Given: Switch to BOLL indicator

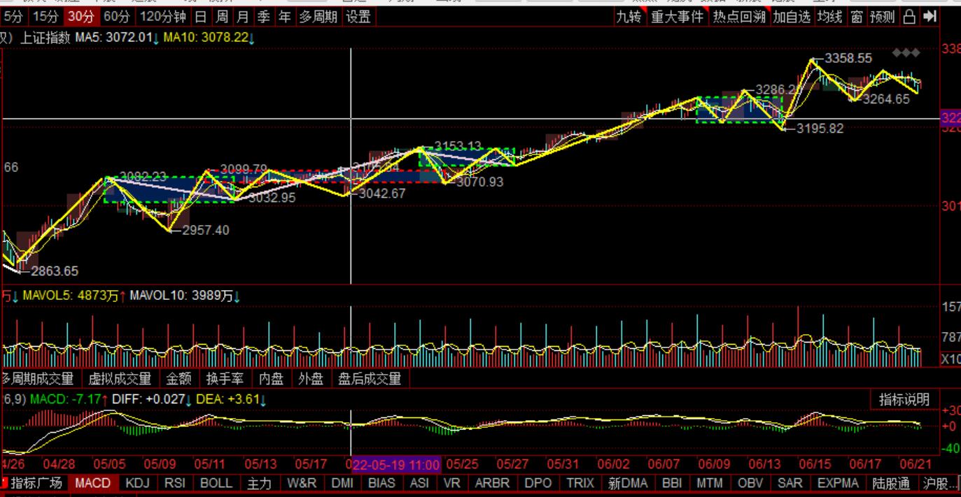Looking at the screenshot, I should pos(216,483).
